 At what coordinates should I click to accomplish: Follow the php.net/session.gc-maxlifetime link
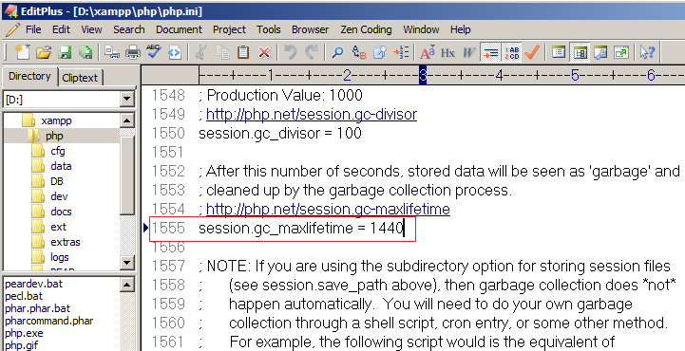click(328, 210)
